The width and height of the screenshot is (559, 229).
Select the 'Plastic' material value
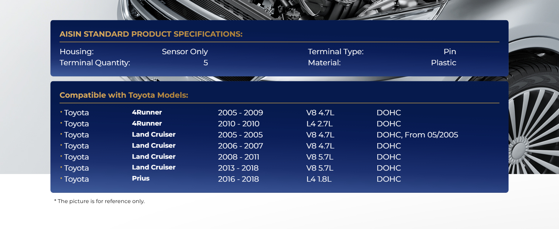pos(444,63)
